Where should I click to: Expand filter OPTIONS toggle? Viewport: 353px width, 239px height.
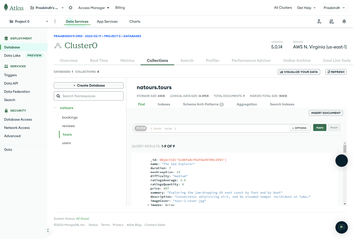[300, 128]
